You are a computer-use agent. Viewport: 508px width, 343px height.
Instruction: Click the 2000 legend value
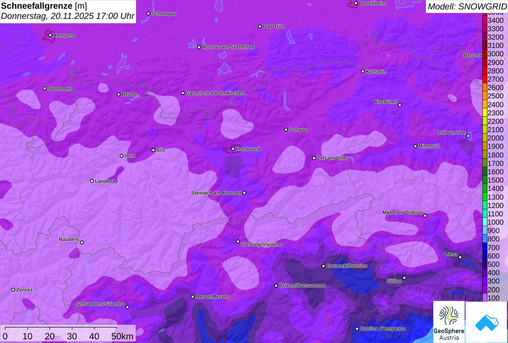pyautogui.click(x=495, y=138)
